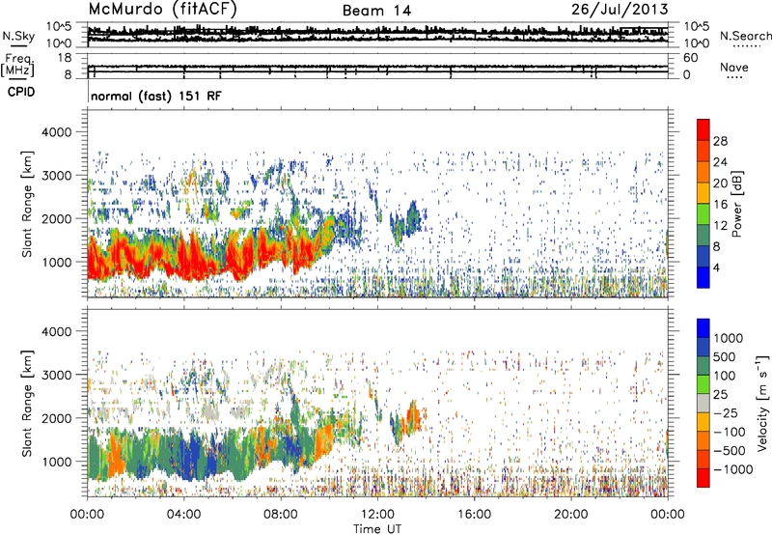Click the Velocity [m s-1] colorbar label
The width and height of the screenshot is (772, 535).
[762, 403]
